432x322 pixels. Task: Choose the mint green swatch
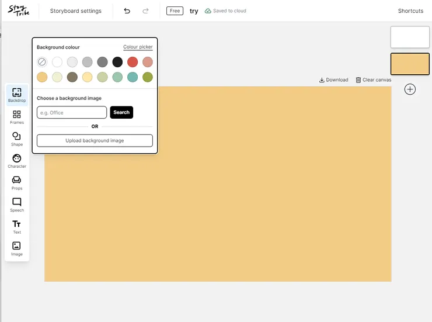point(117,77)
